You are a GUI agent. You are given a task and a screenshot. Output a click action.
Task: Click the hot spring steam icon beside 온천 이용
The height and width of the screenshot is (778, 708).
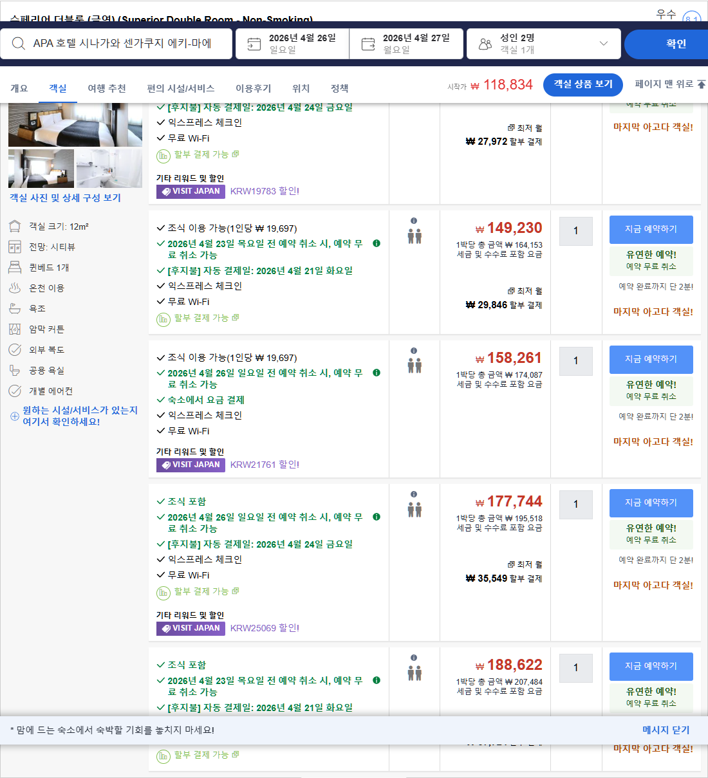14,288
